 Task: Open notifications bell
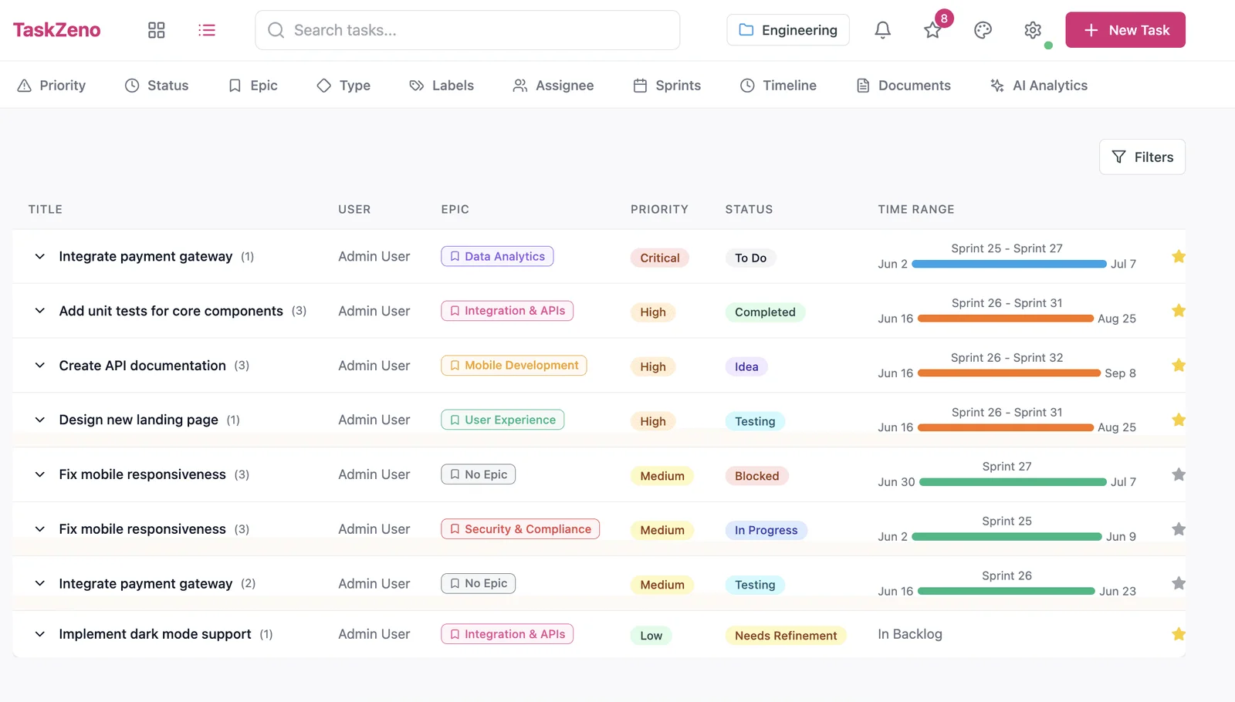point(882,30)
